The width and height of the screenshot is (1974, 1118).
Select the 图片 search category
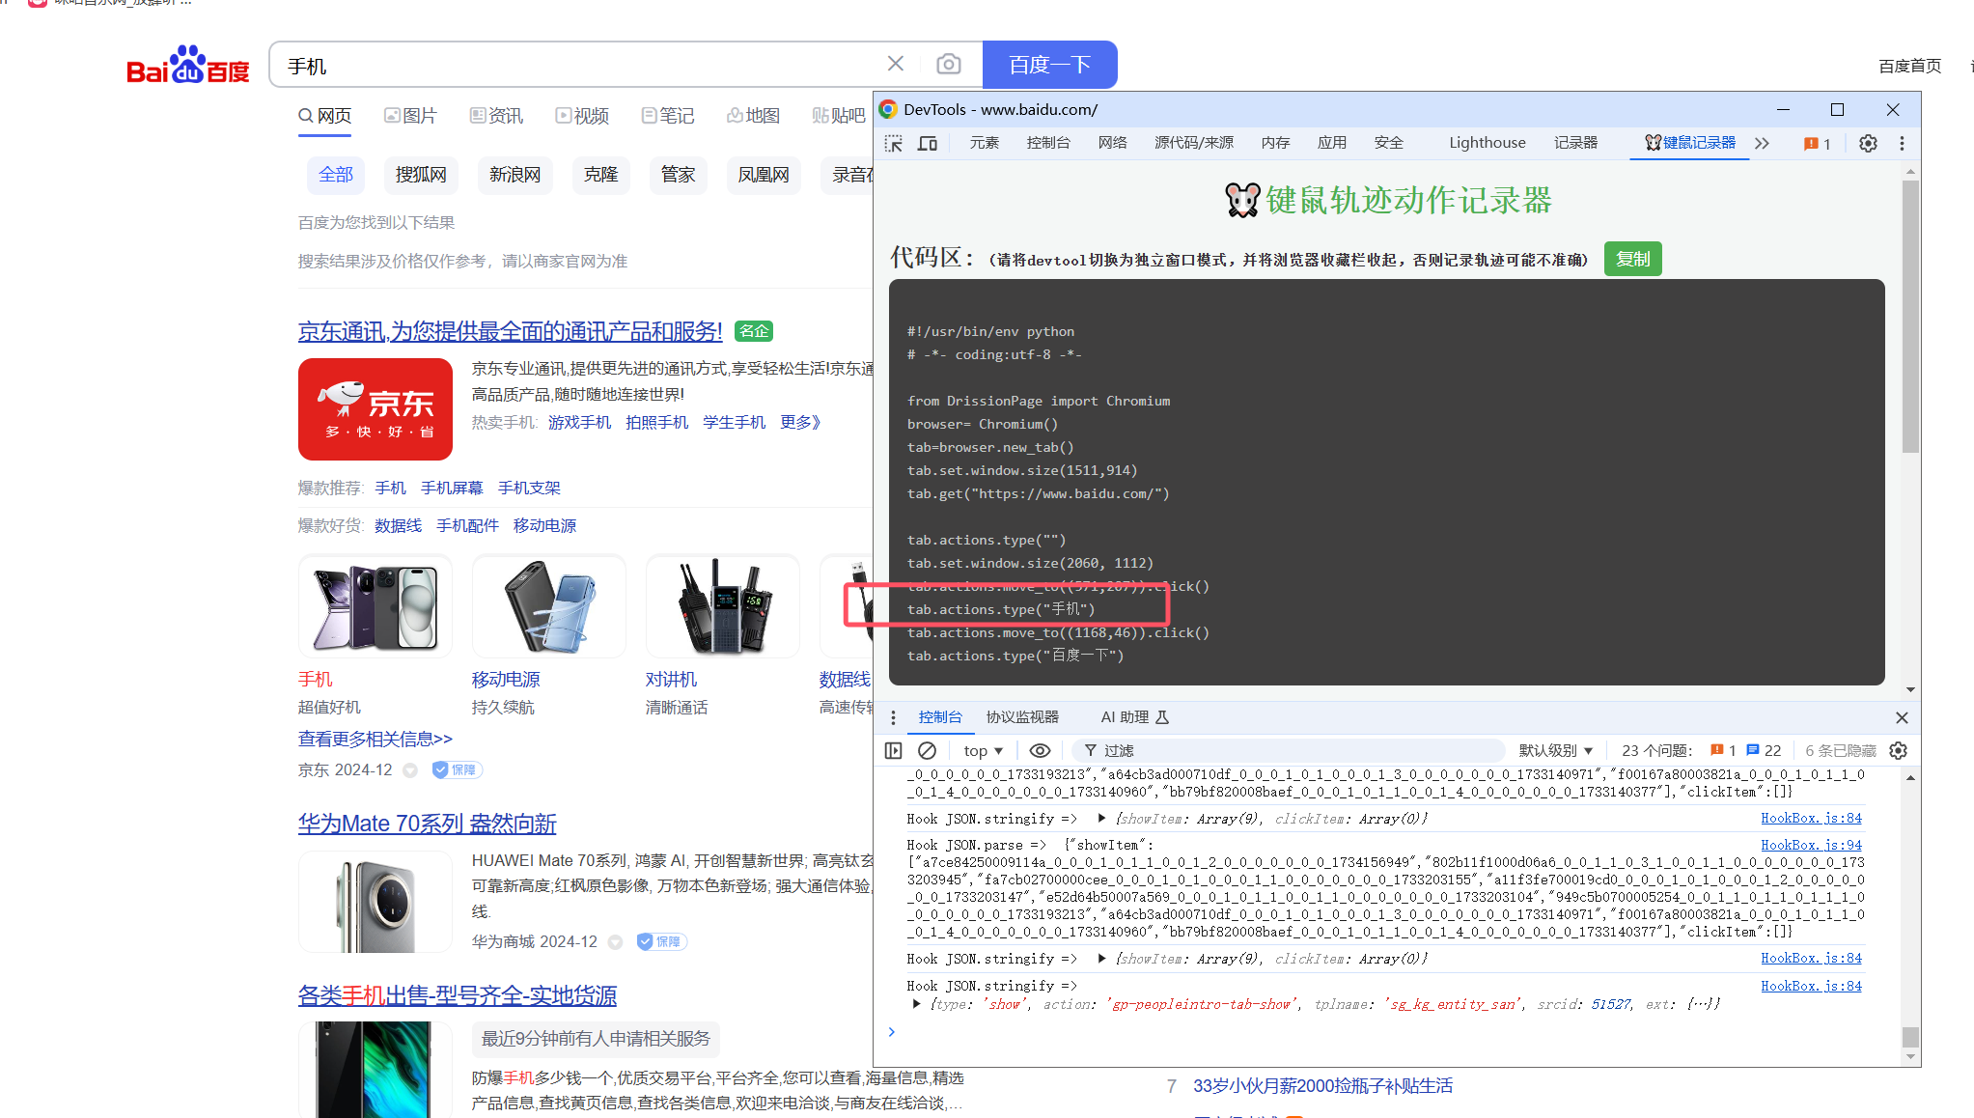[x=410, y=116]
